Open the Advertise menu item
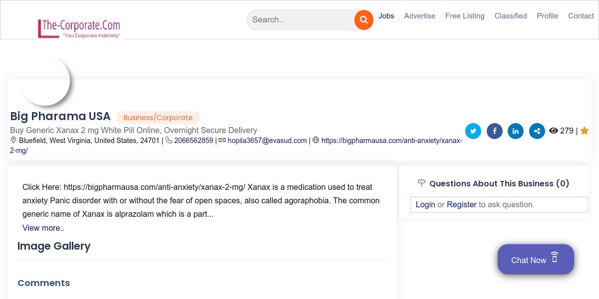Viewport: 599px width, 299px height. coord(420,16)
